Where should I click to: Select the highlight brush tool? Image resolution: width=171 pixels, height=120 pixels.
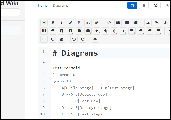(70, 23)
